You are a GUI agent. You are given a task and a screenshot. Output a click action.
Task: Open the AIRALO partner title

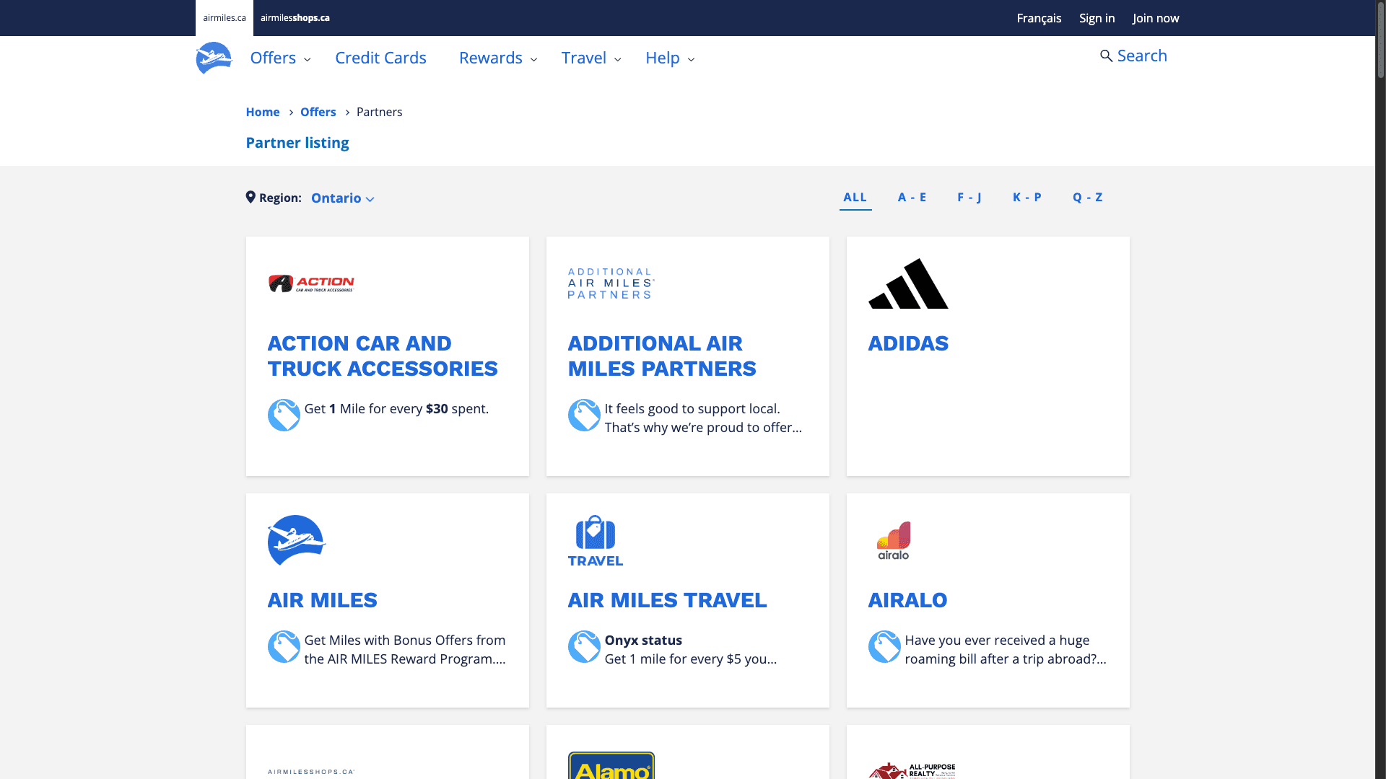907,600
